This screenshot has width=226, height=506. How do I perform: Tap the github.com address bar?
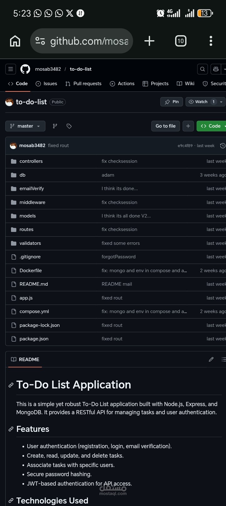click(x=82, y=41)
